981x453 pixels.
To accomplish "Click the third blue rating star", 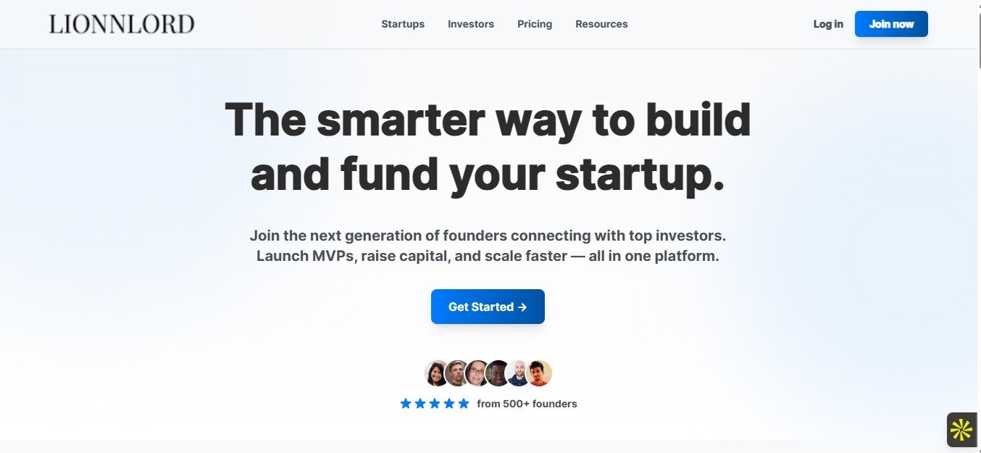I will (x=435, y=404).
